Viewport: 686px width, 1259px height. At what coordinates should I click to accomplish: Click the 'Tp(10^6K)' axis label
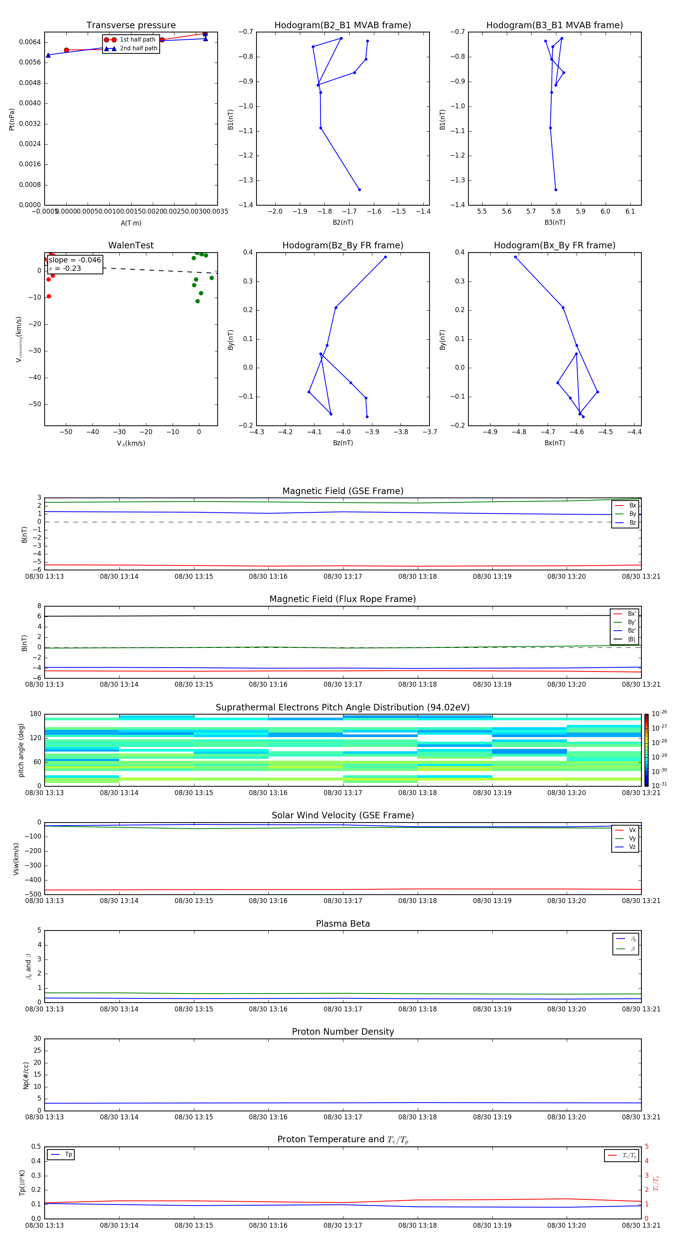(x=22, y=1182)
